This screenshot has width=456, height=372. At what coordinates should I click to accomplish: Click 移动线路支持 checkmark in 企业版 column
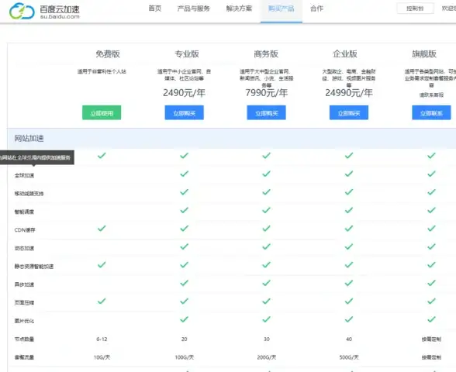tap(349, 192)
